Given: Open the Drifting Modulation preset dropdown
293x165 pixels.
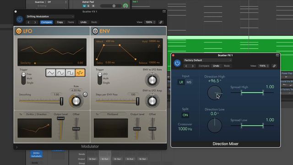Looking at the screenshot, I should tap(50, 16).
